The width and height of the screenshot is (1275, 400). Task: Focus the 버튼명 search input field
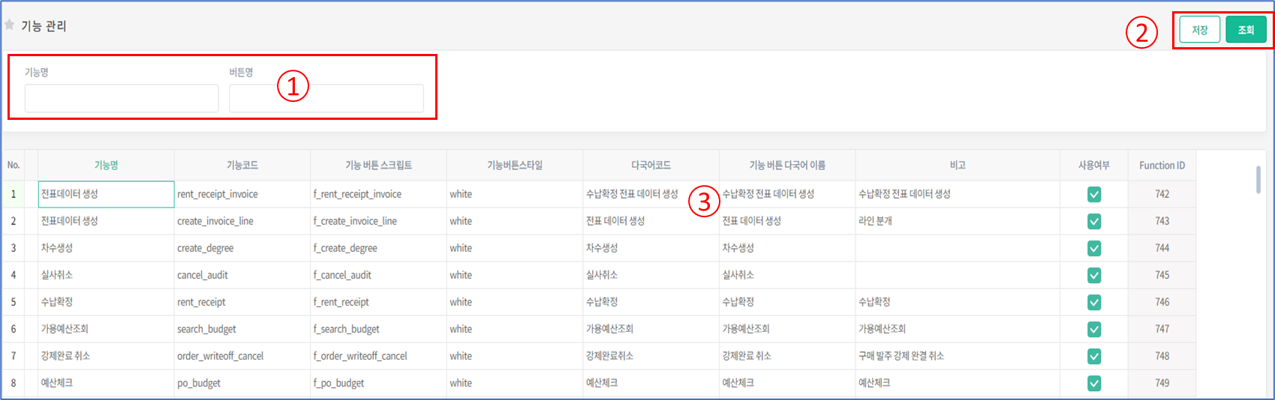(x=326, y=98)
